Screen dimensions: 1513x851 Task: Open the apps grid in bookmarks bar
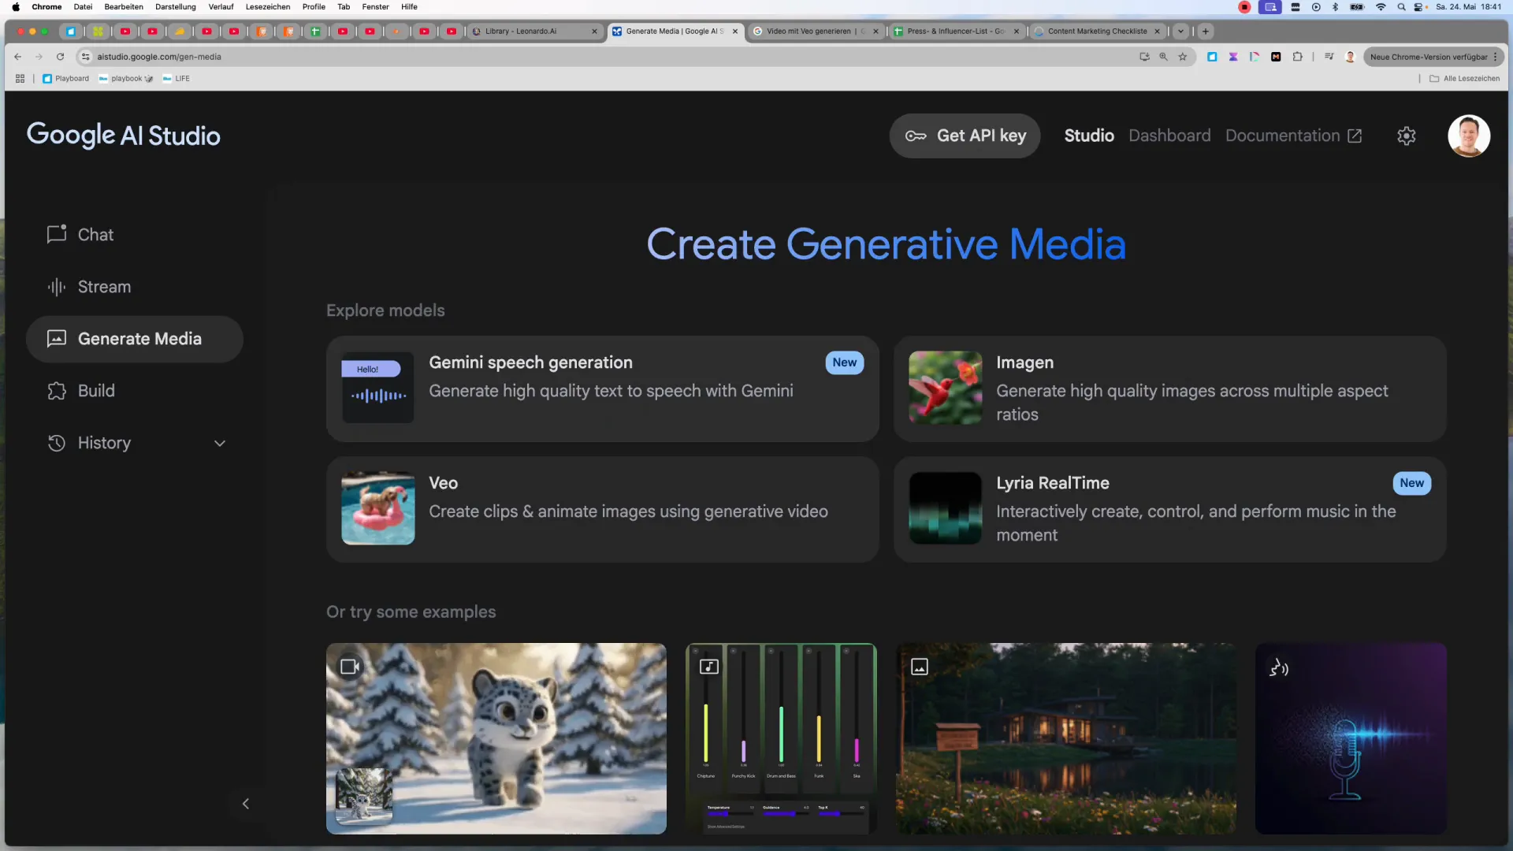tap(20, 79)
